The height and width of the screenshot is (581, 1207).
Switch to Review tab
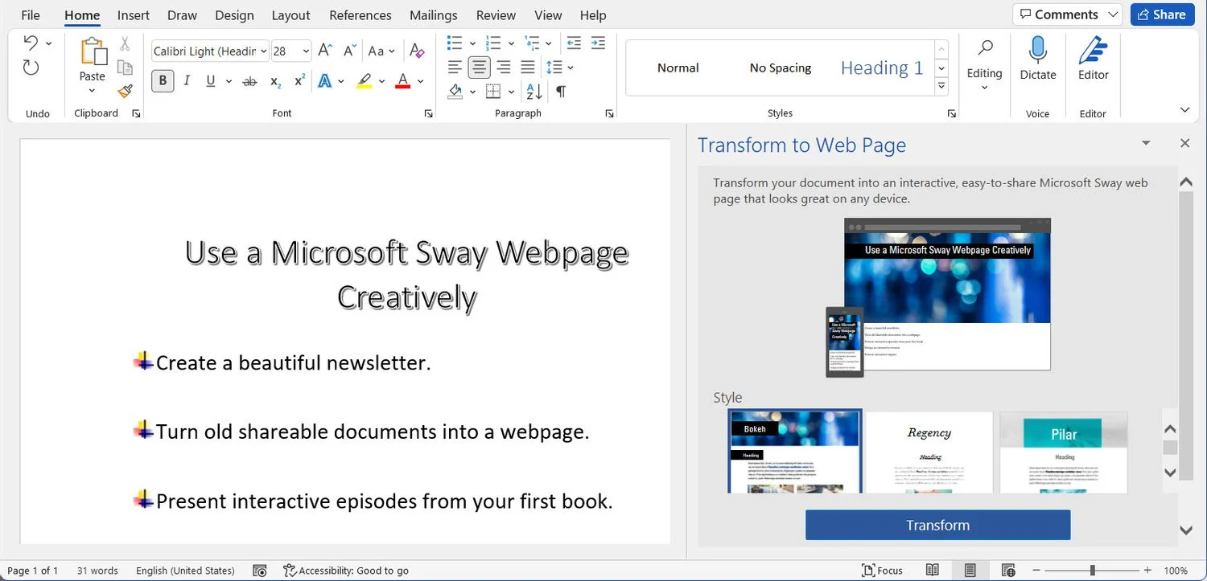tap(496, 15)
